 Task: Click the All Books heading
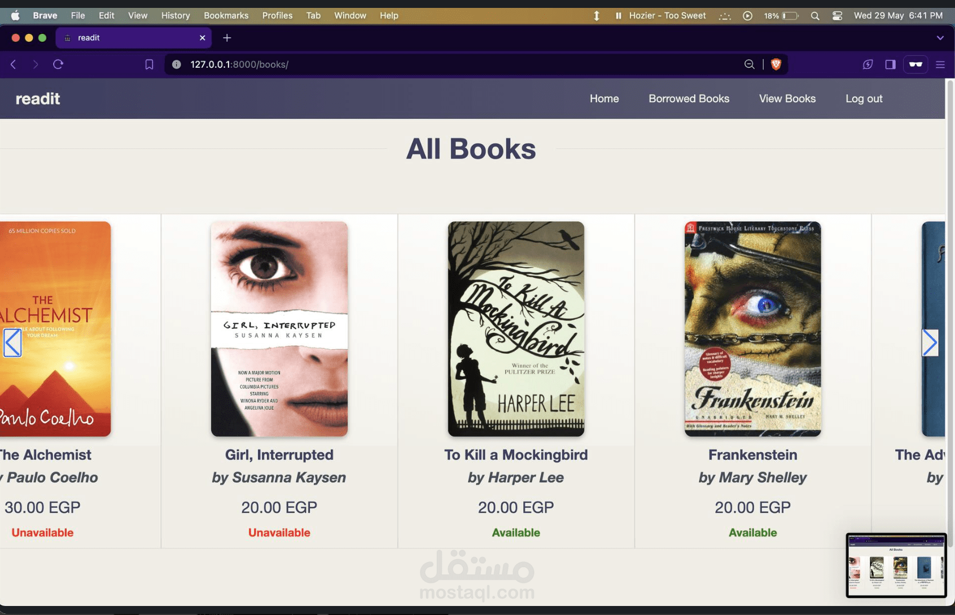coord(471,149)
